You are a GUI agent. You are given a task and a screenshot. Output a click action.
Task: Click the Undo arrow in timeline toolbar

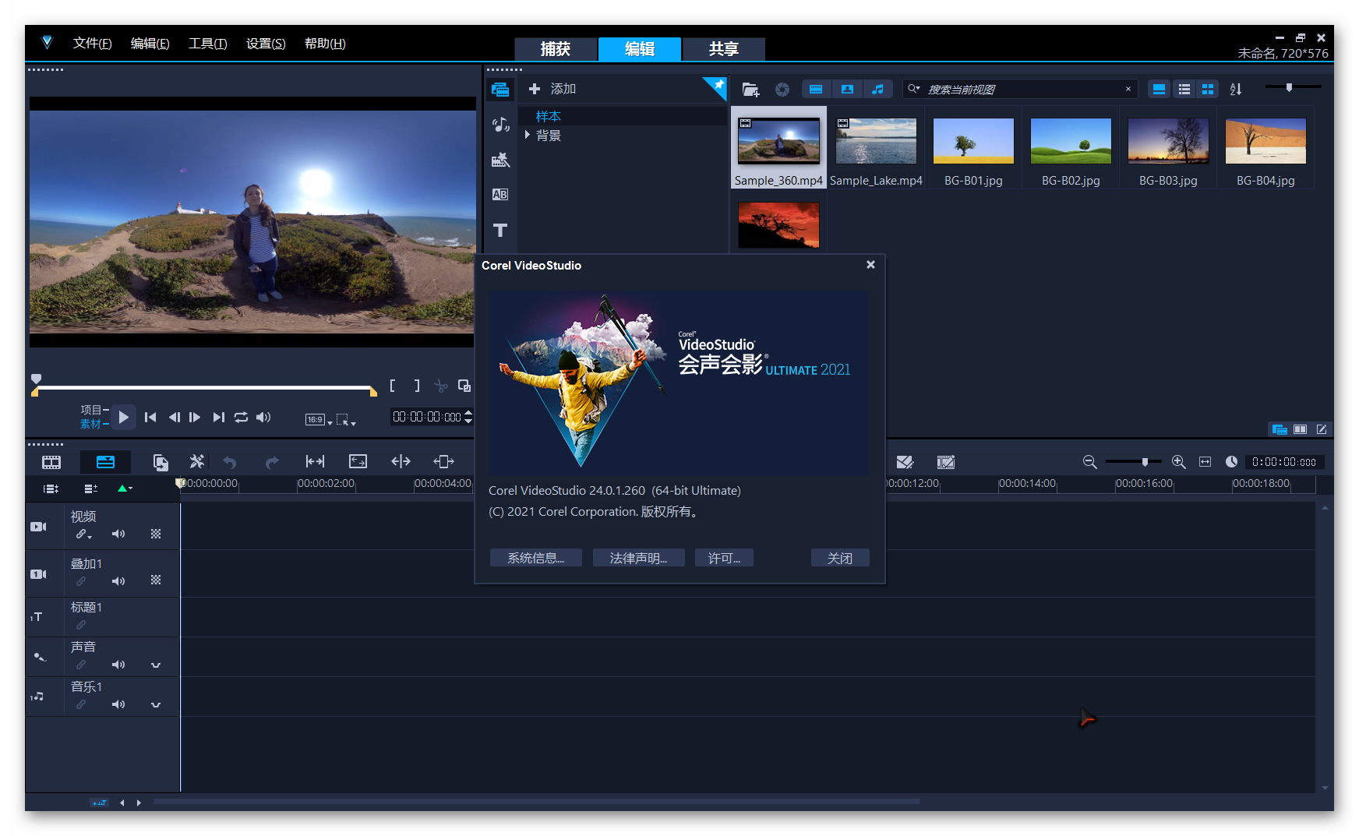[230, 463]
